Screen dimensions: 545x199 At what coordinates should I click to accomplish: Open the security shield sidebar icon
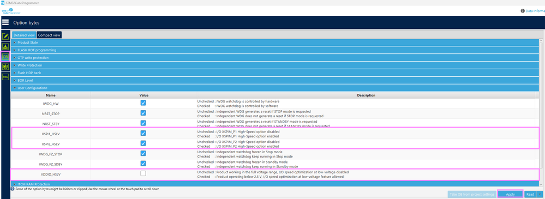pyautogui.click(x=5, y=67)
